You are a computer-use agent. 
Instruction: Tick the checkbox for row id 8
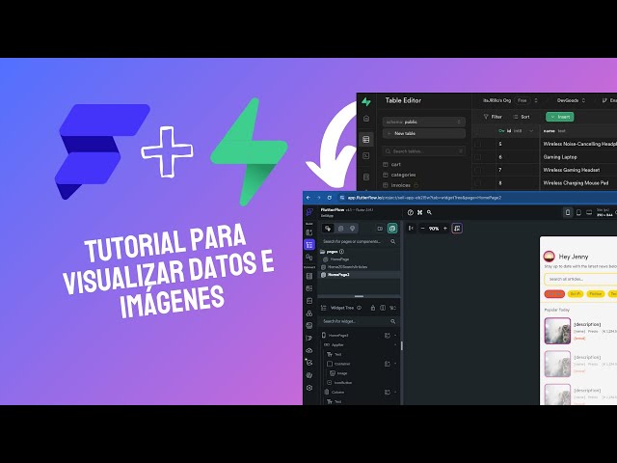click(x=477, y=183)
